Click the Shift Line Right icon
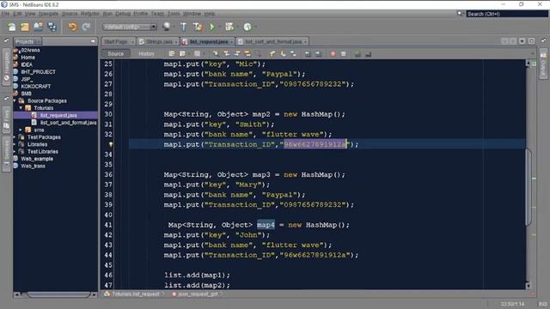Image resolution: width=550 pixels, height=309 pixels. 318,53
